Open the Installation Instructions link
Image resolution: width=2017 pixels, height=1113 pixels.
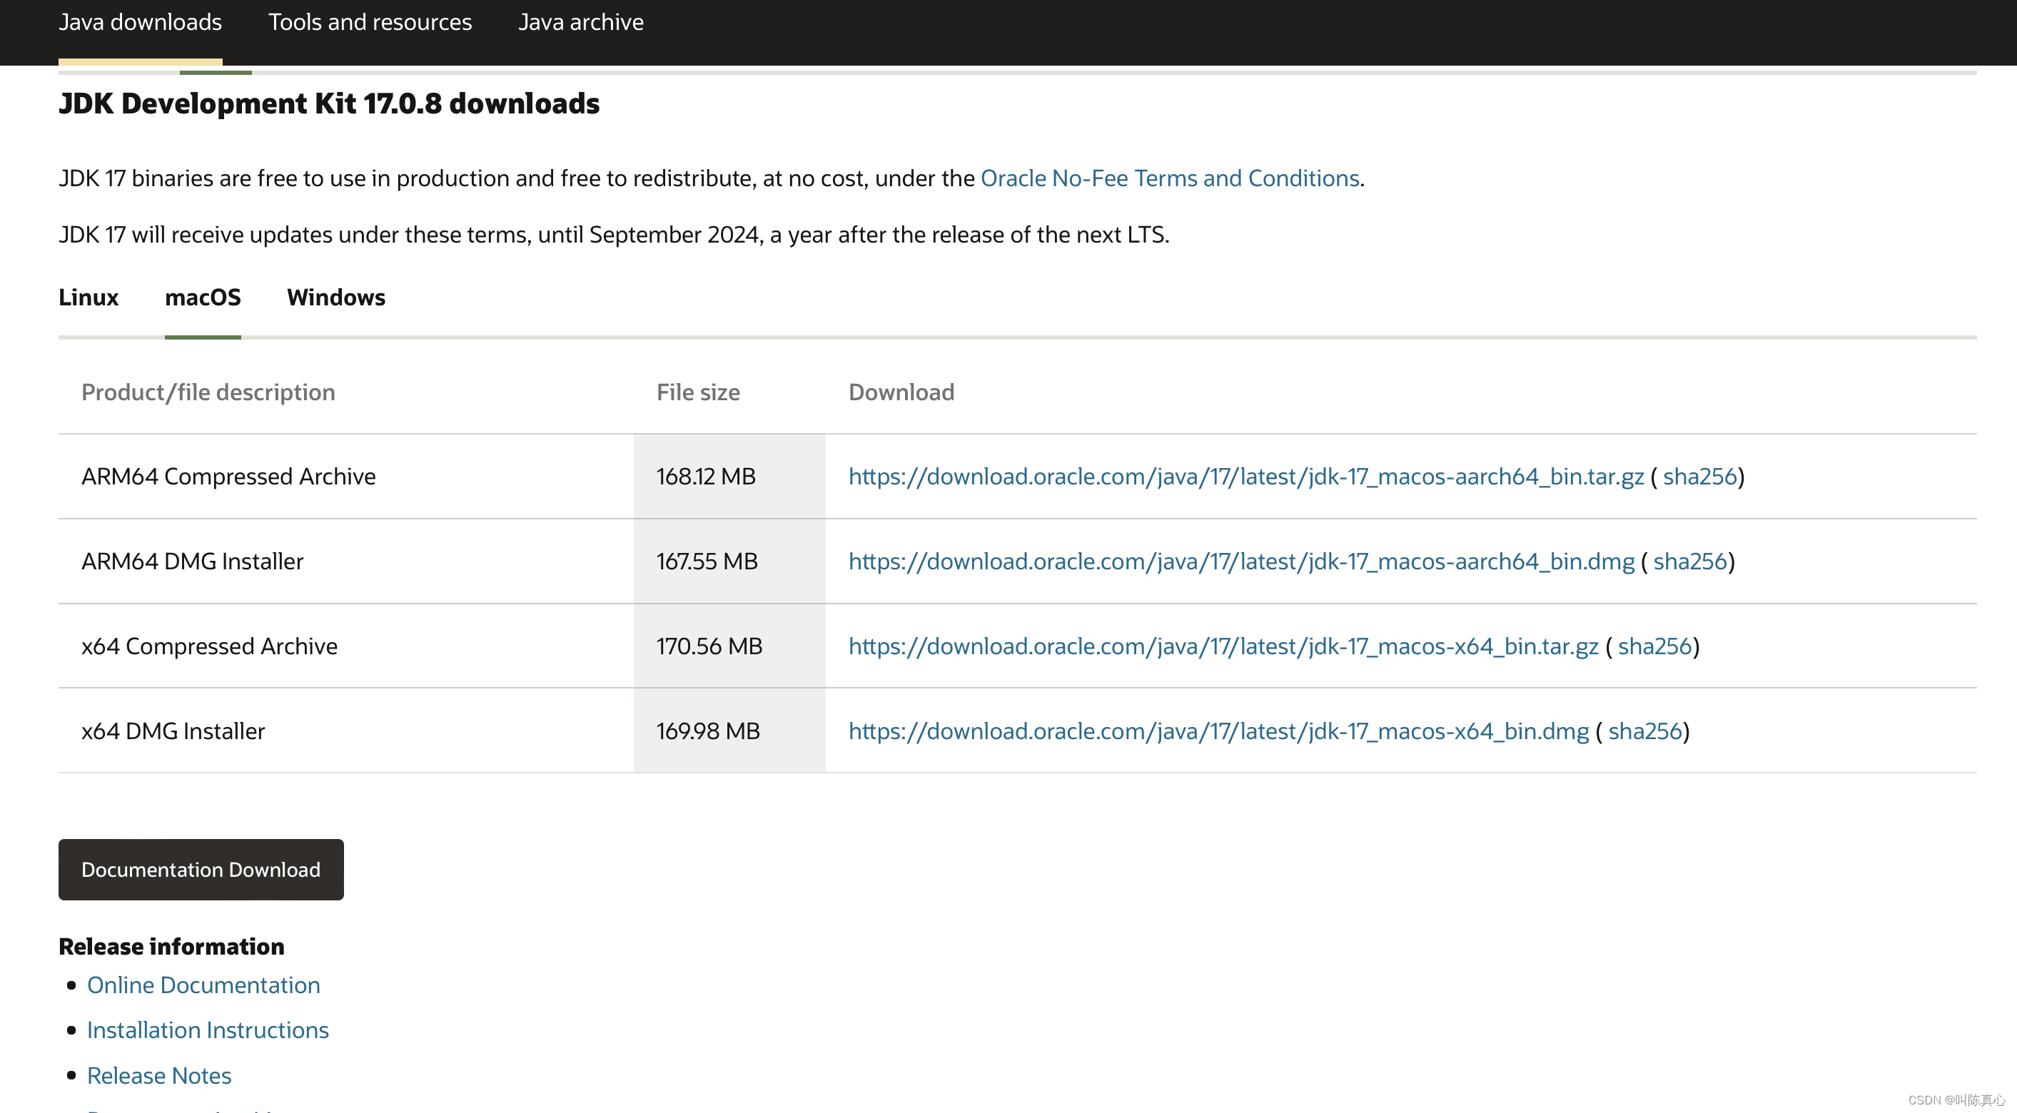(x=208, y=1030)
